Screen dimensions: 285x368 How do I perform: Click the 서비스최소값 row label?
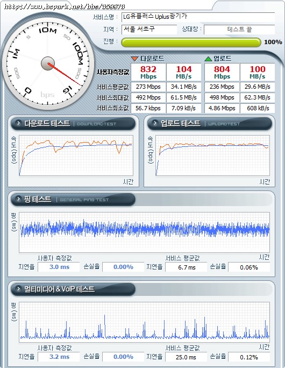tap(113, 108)
